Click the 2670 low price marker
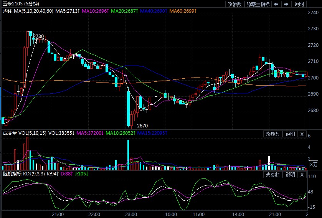 pos(142,126)
